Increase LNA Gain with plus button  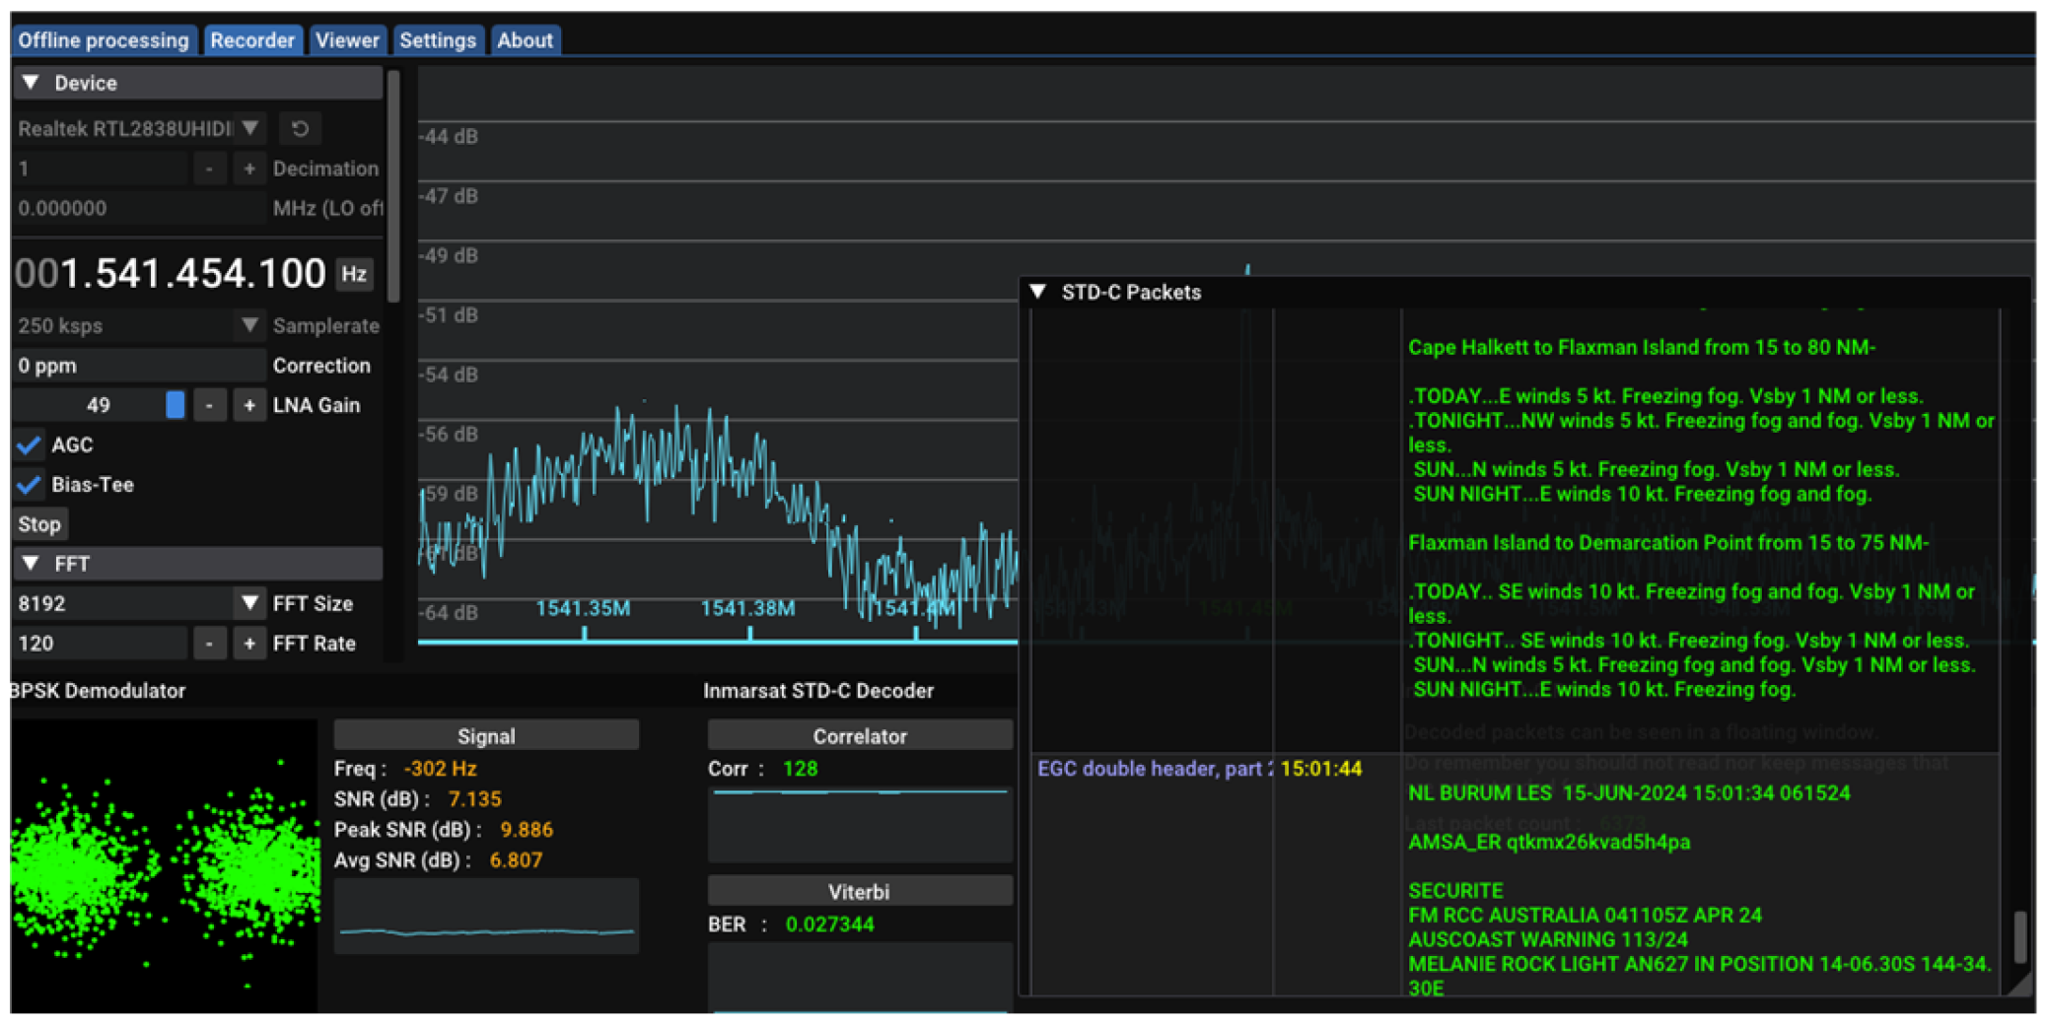point(249,405)
